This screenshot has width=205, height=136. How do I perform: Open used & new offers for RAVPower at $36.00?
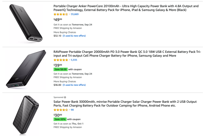tap(74, 85)
